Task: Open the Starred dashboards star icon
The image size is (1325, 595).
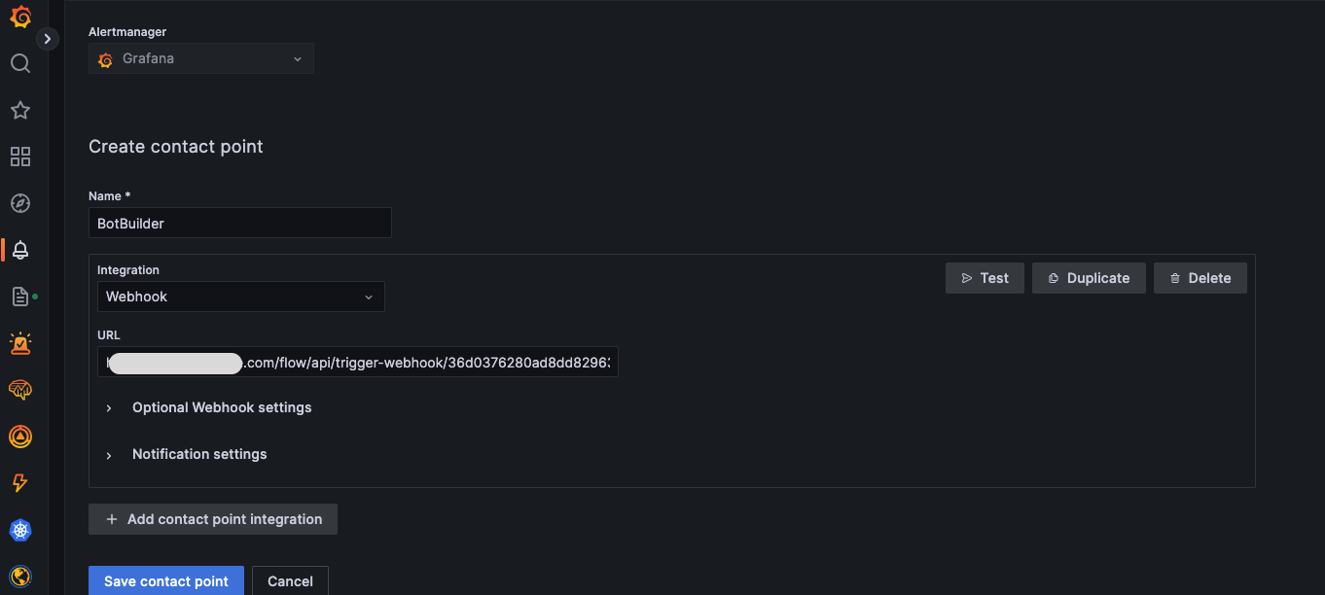Action: (20, 110)
